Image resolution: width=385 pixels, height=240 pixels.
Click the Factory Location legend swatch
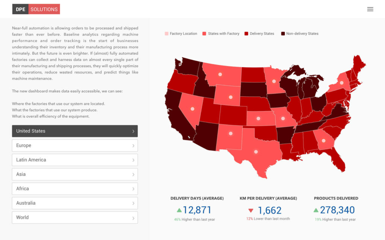point(167,34)
